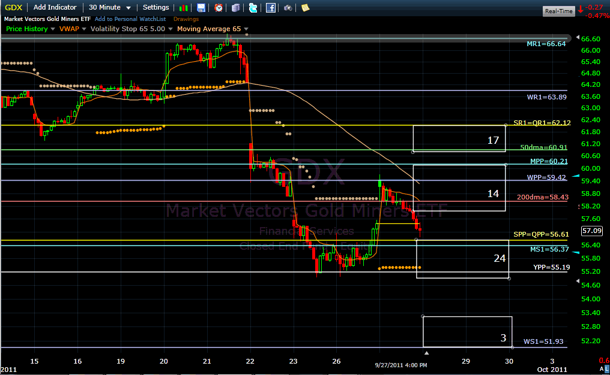
Task: Save the chart with the floppy disk icon
Action: click(201, 8)
